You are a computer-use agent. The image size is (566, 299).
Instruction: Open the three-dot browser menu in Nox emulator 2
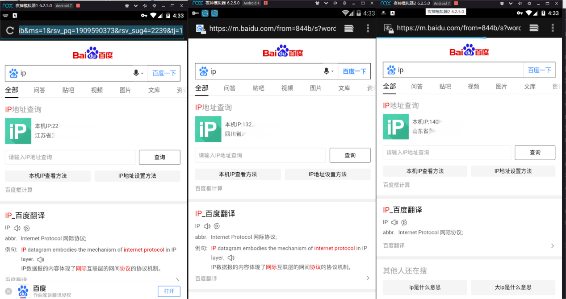tap(553, 28)
